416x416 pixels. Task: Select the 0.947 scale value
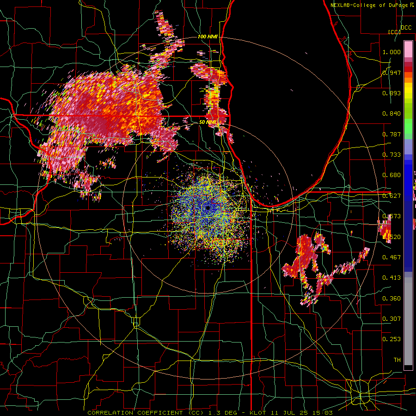point(392,73)
